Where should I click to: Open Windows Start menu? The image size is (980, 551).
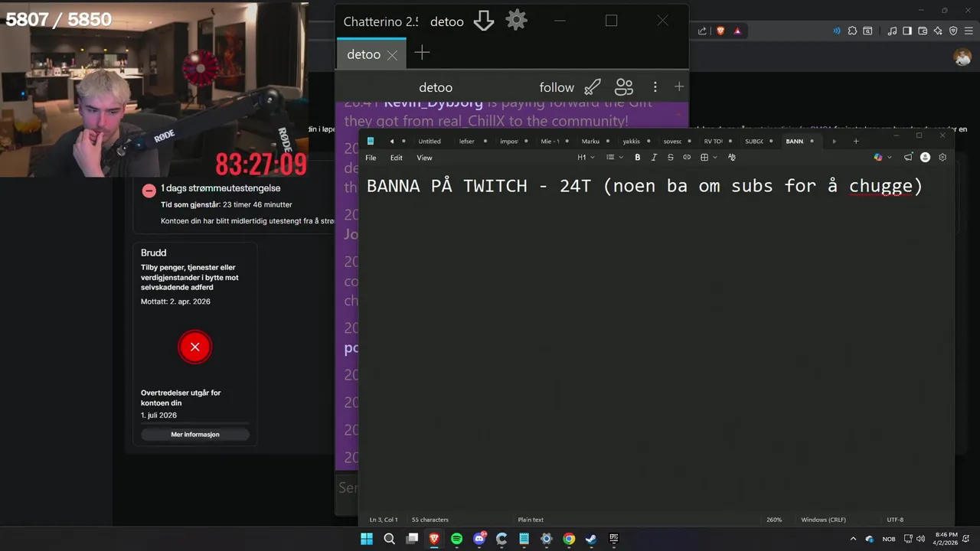[367, 539]
